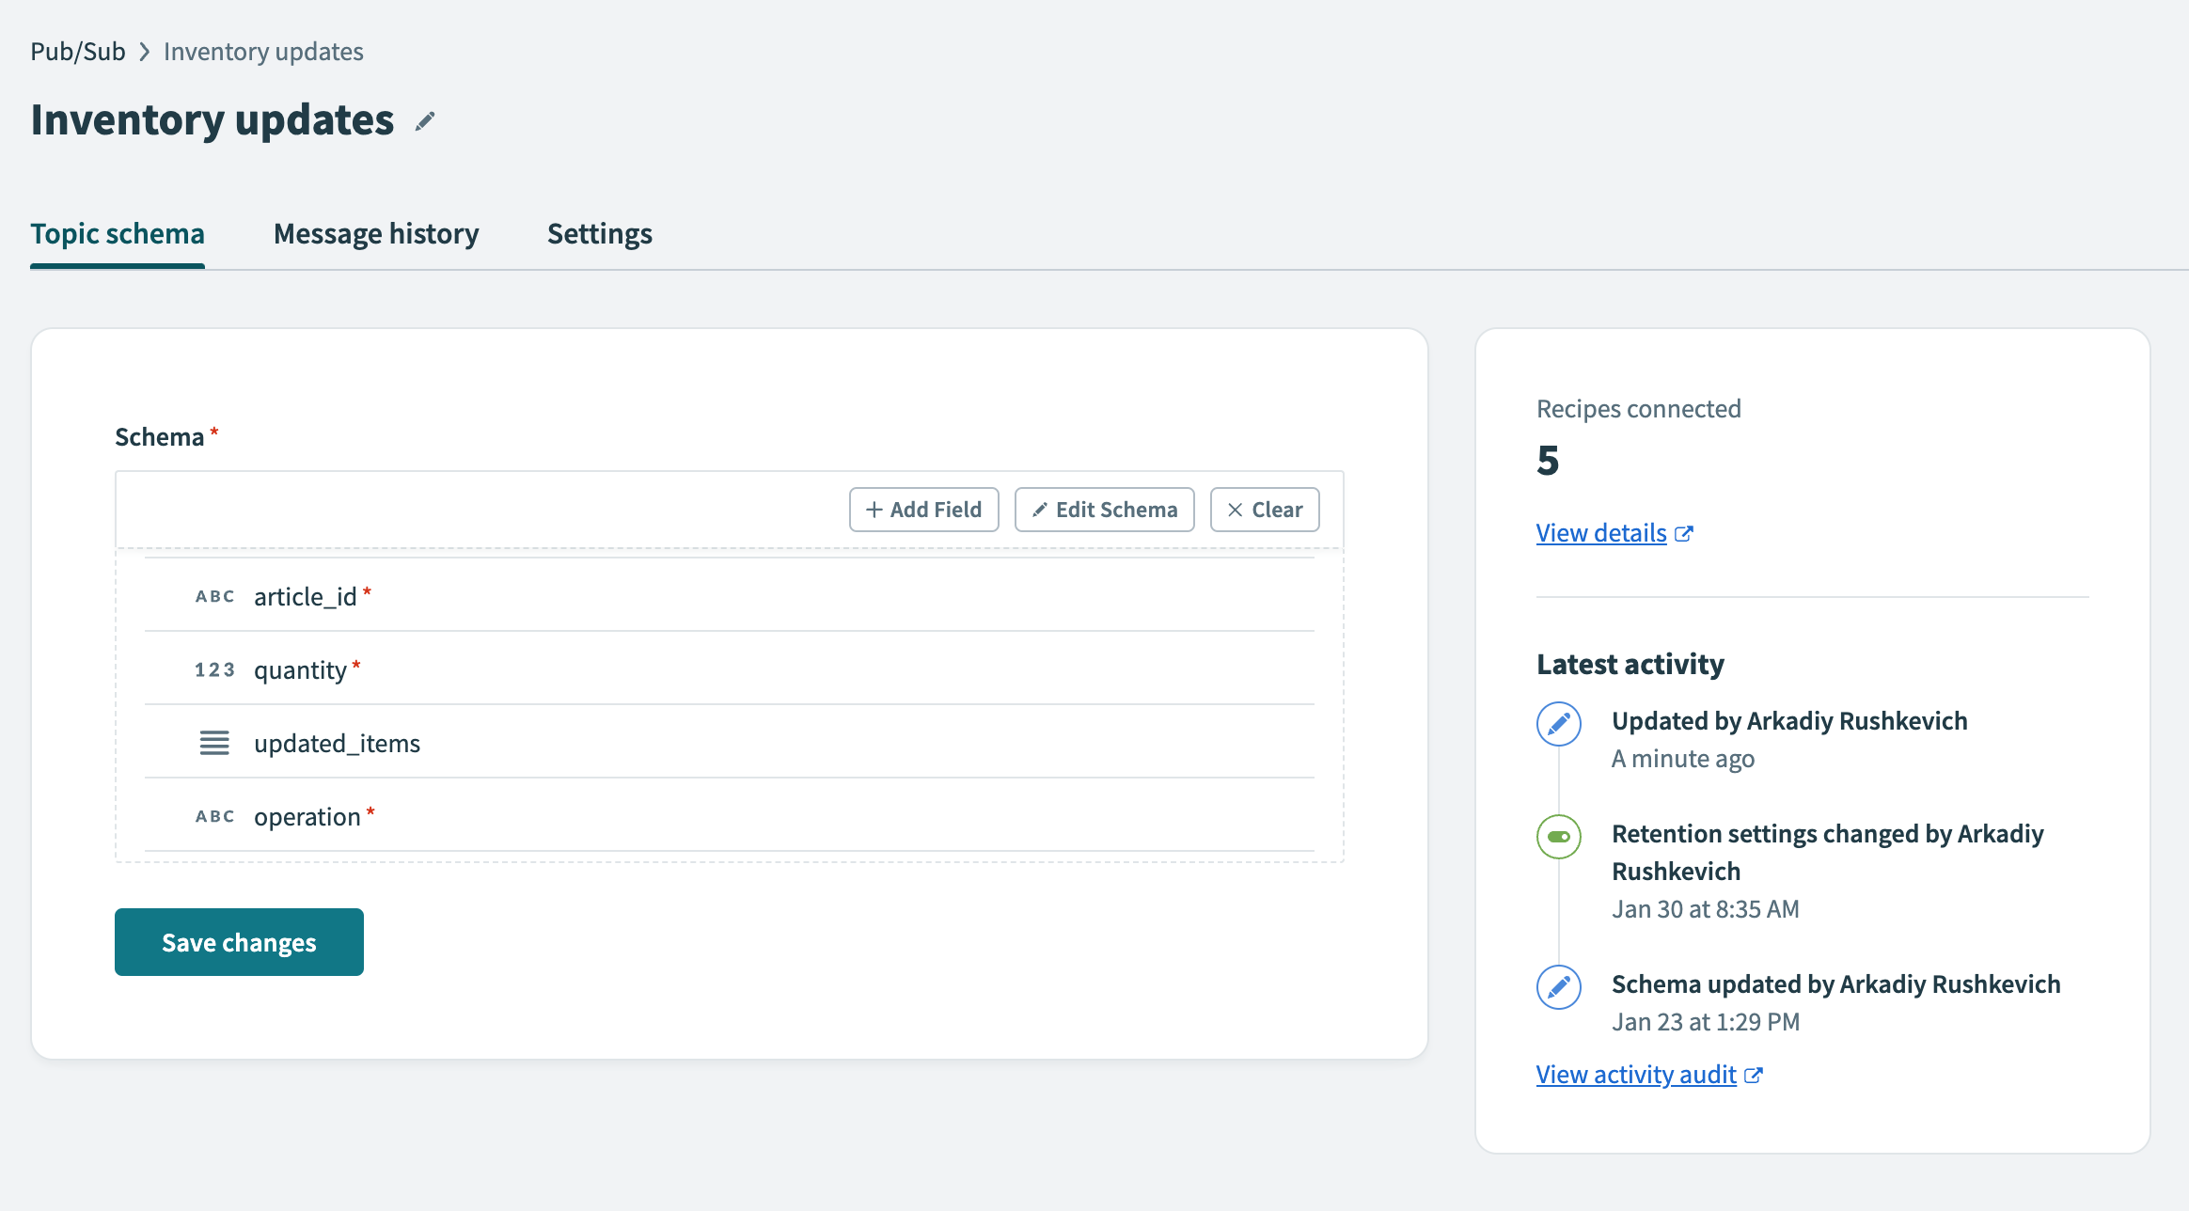Click the pencil icon for the Jan 23 schema update
Screen dimensions: 2189x1211
pos(1558,987)
